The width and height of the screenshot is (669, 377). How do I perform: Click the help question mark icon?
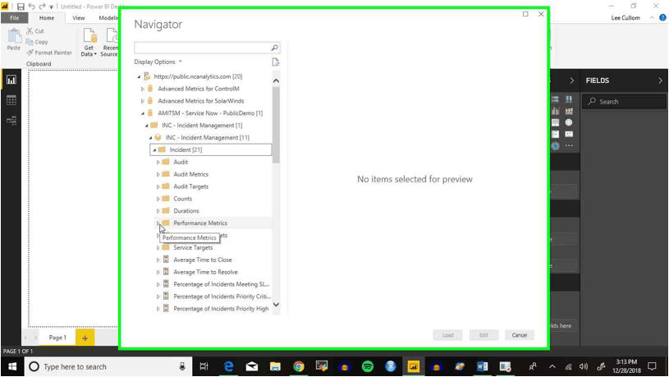[662, 17]
